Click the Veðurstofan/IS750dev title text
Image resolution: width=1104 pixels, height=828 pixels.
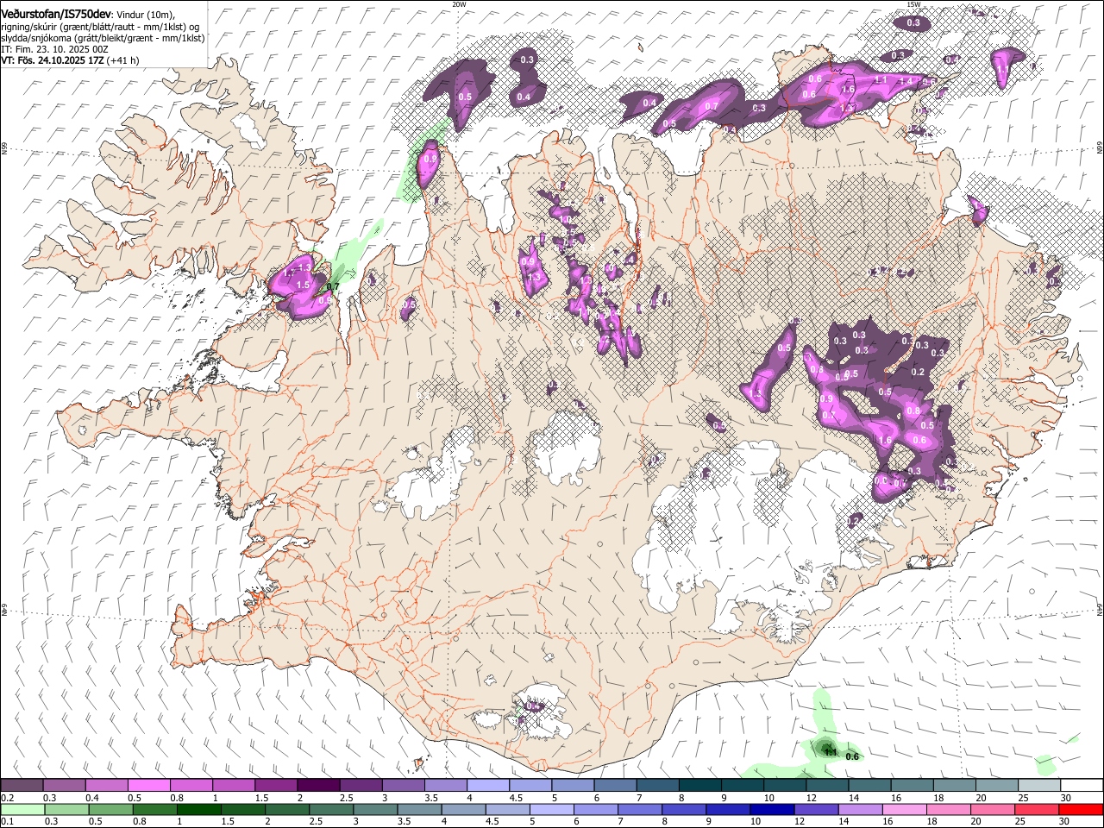(x=56, y=15)
